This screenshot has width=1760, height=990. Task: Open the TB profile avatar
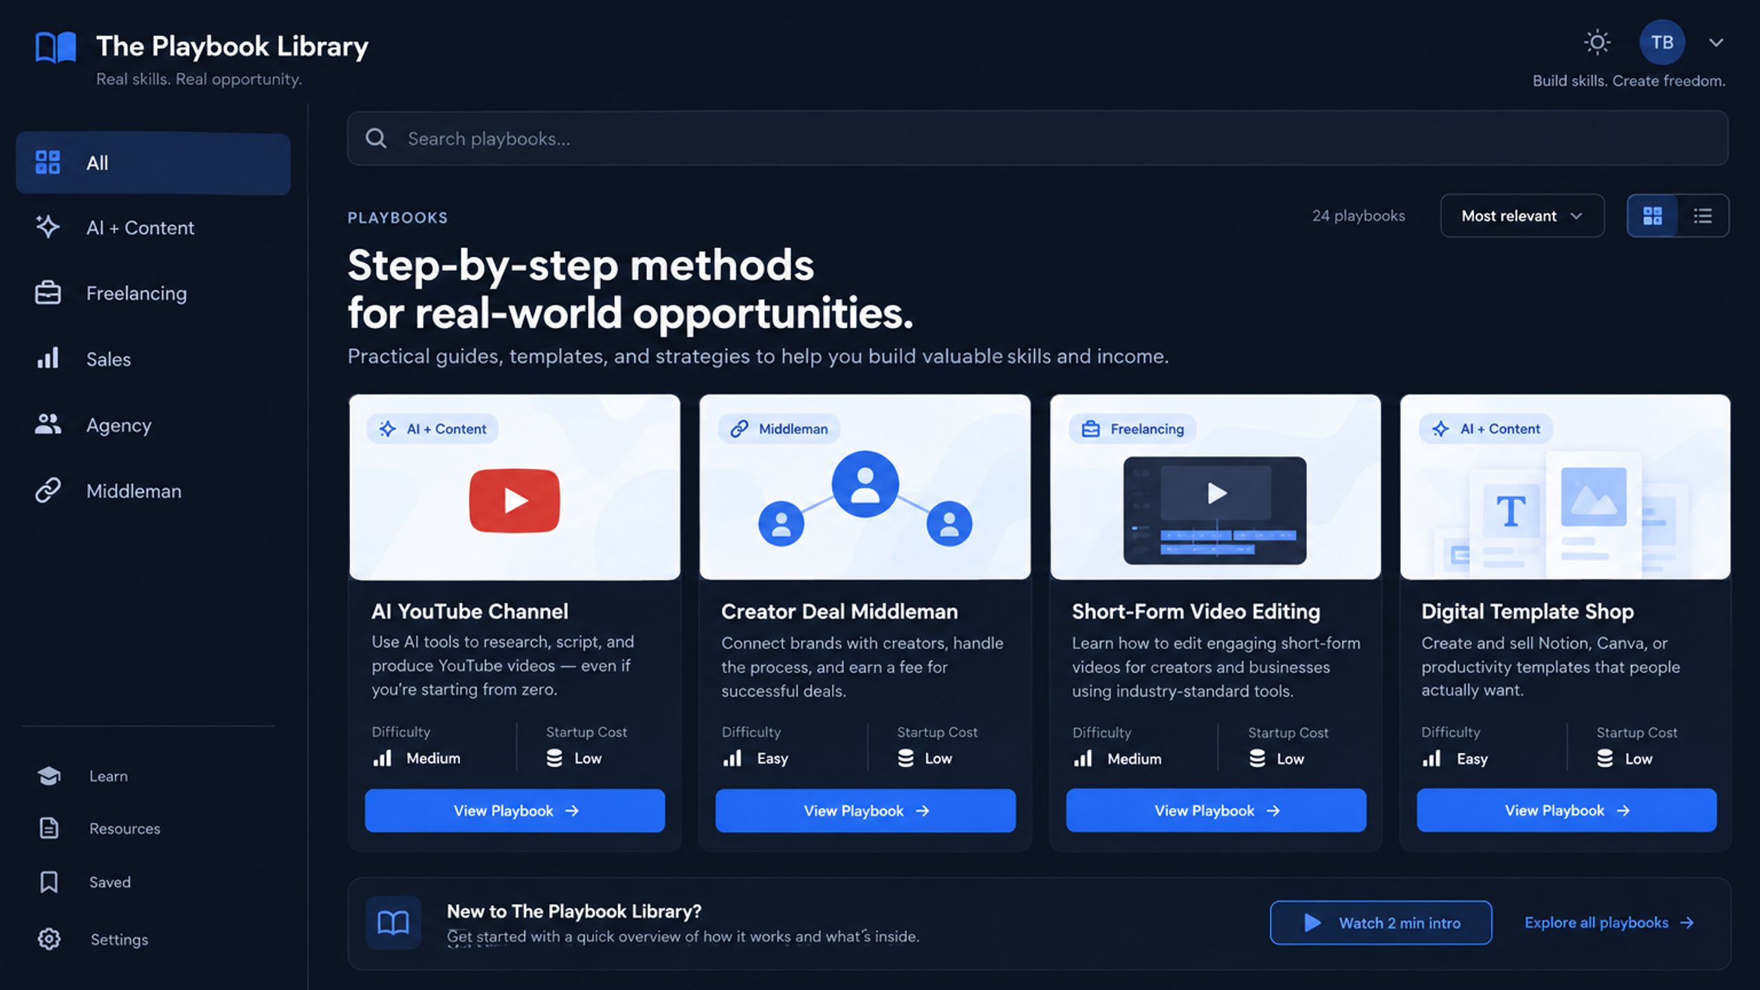[x=1662, y=43]
